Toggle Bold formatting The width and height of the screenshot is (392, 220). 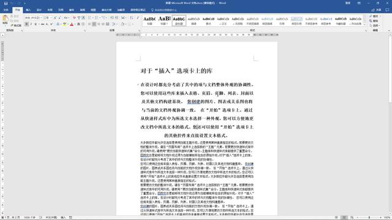coord(26,24)
